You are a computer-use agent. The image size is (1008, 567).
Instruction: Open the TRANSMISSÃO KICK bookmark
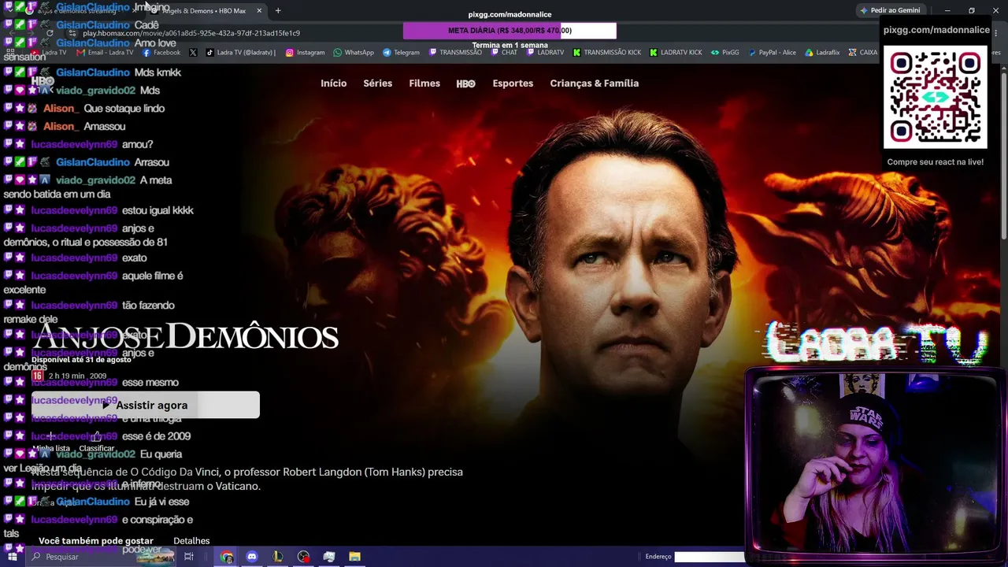(x=606, y=53)
